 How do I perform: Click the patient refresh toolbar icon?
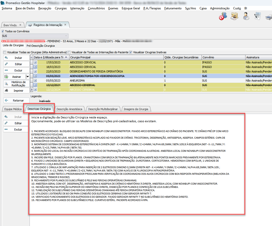pyautogui.click(x=223, y=16)
